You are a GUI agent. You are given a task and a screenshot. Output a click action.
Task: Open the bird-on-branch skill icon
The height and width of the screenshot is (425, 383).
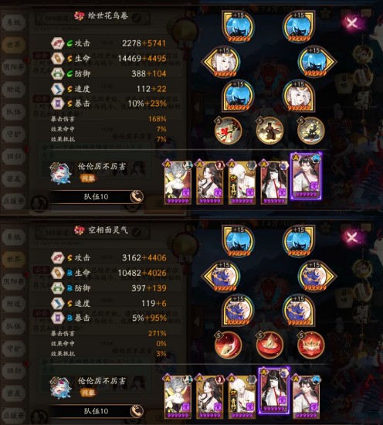pyautogui.click(x=310, y=131)
